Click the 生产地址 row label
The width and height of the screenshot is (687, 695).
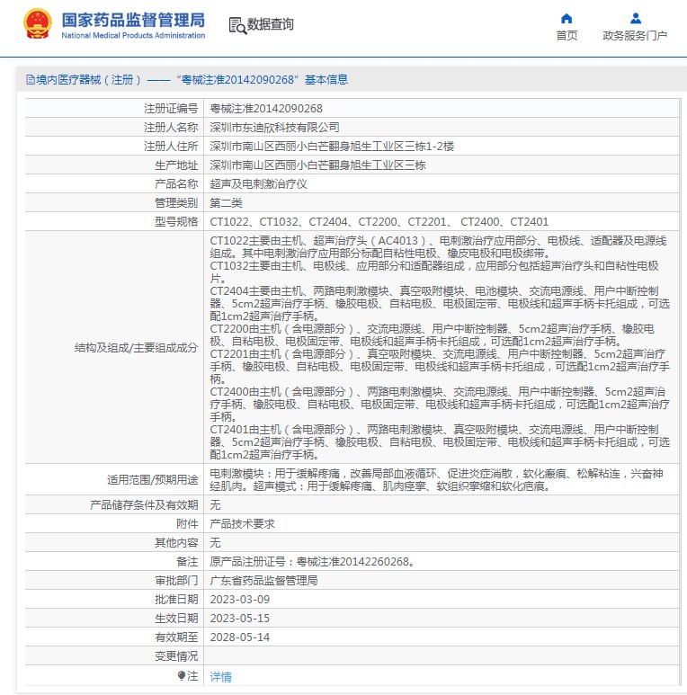point(176,165)
